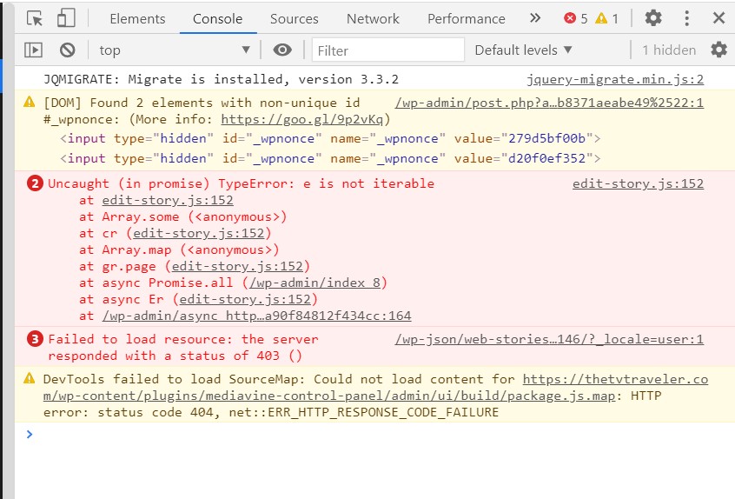Open console settings gear beside hidden count
Viewport: 735px width, 499px height.
click(718, 50)
